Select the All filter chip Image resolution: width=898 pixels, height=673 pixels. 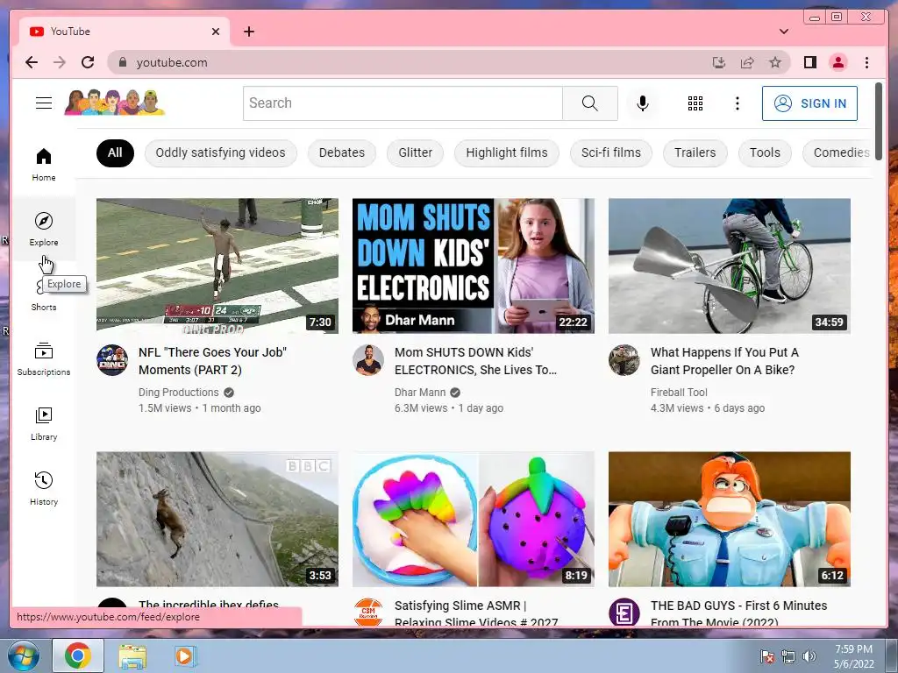pyautogui.click(x=115, y=152)
